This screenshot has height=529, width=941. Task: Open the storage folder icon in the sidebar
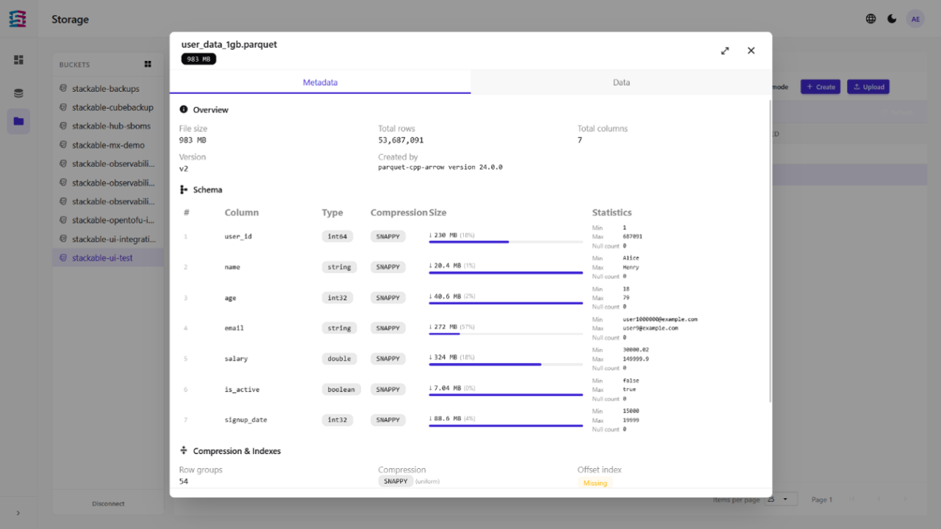[18, 121]
